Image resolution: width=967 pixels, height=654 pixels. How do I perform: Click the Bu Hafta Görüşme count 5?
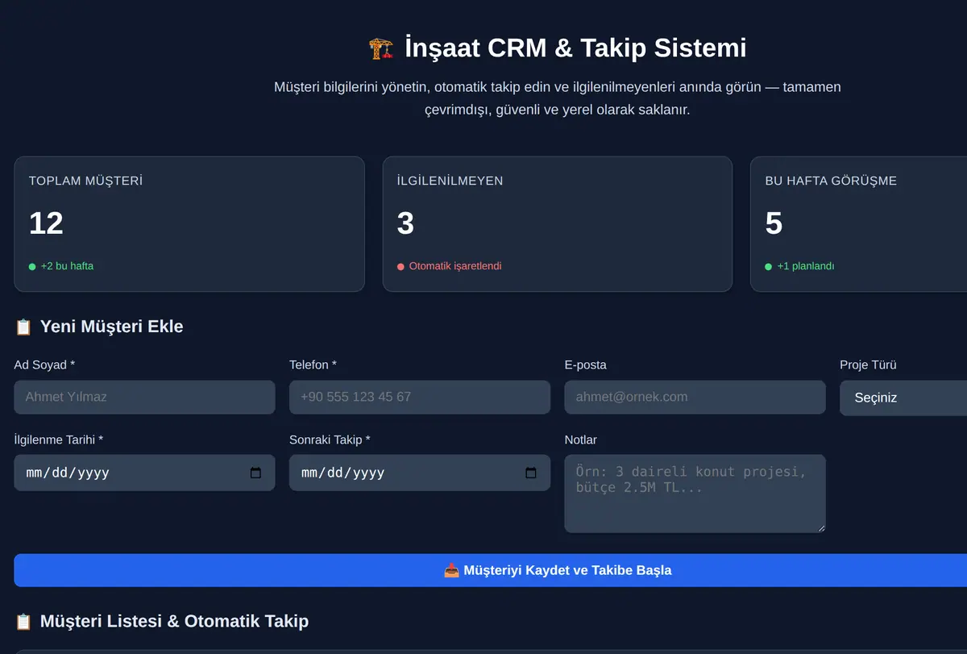(774, 223)
